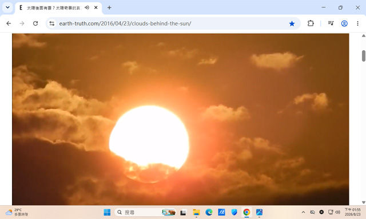View site information icon in address bar
Viewport: 366px width, 219px height.
pyautogui.click(x=52, y=23)
